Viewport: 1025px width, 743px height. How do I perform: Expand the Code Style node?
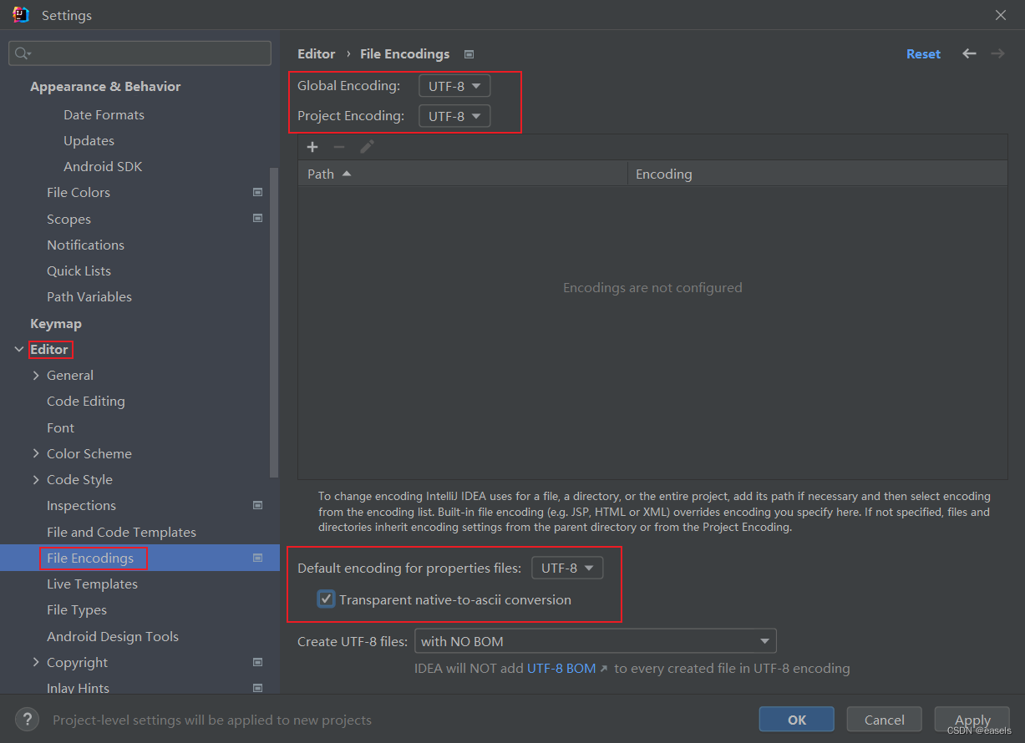pyautogui.click(x=36, y=479)
